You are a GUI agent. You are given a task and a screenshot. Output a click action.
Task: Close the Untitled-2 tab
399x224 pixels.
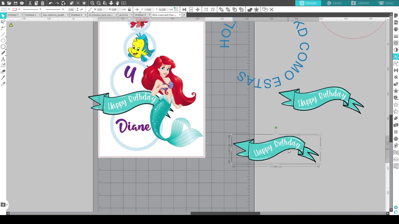click(40, 15)
